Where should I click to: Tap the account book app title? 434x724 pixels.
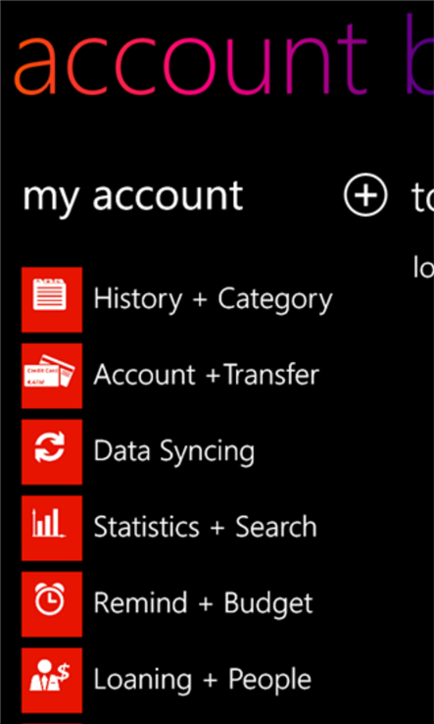coord(223,53)
